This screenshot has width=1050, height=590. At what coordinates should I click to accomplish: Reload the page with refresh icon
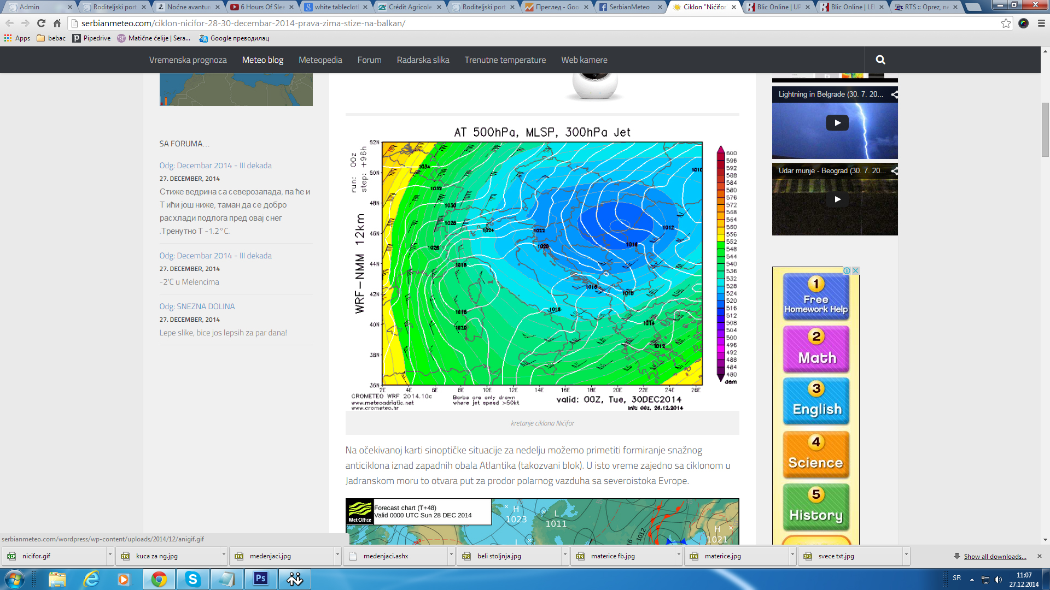pos(41,23)
